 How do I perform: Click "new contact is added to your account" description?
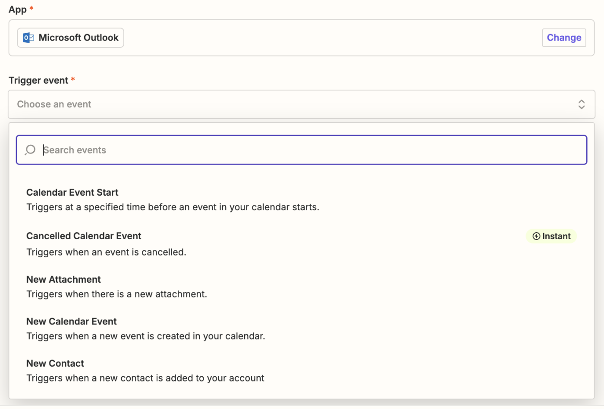tap(145, 378)
